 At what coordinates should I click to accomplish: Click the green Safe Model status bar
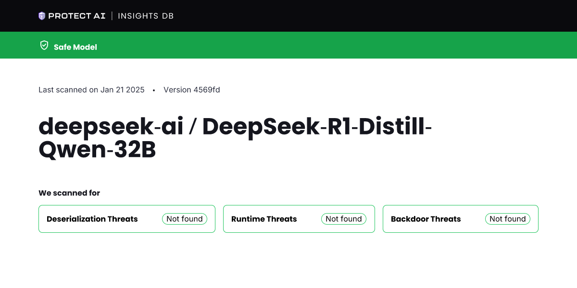click(288, 45)
